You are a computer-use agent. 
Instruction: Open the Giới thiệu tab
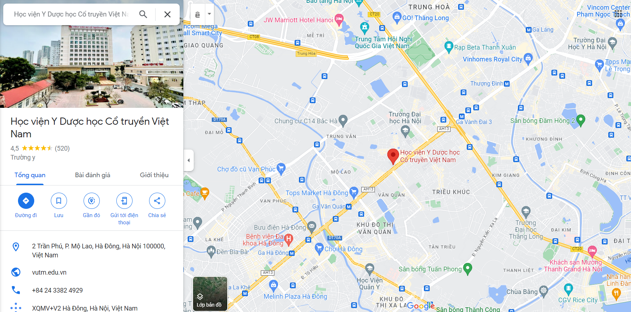[154, 175]
